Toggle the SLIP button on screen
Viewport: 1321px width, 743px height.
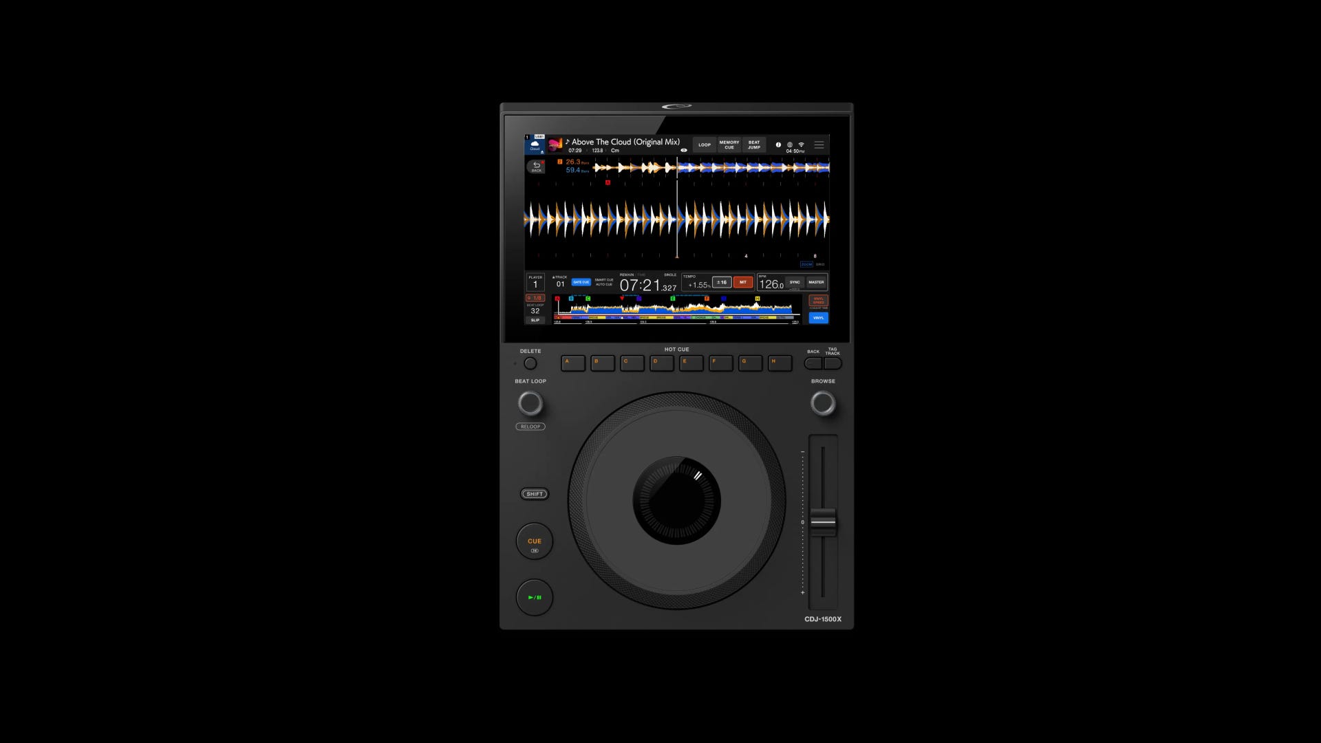[x=535, y=320]
